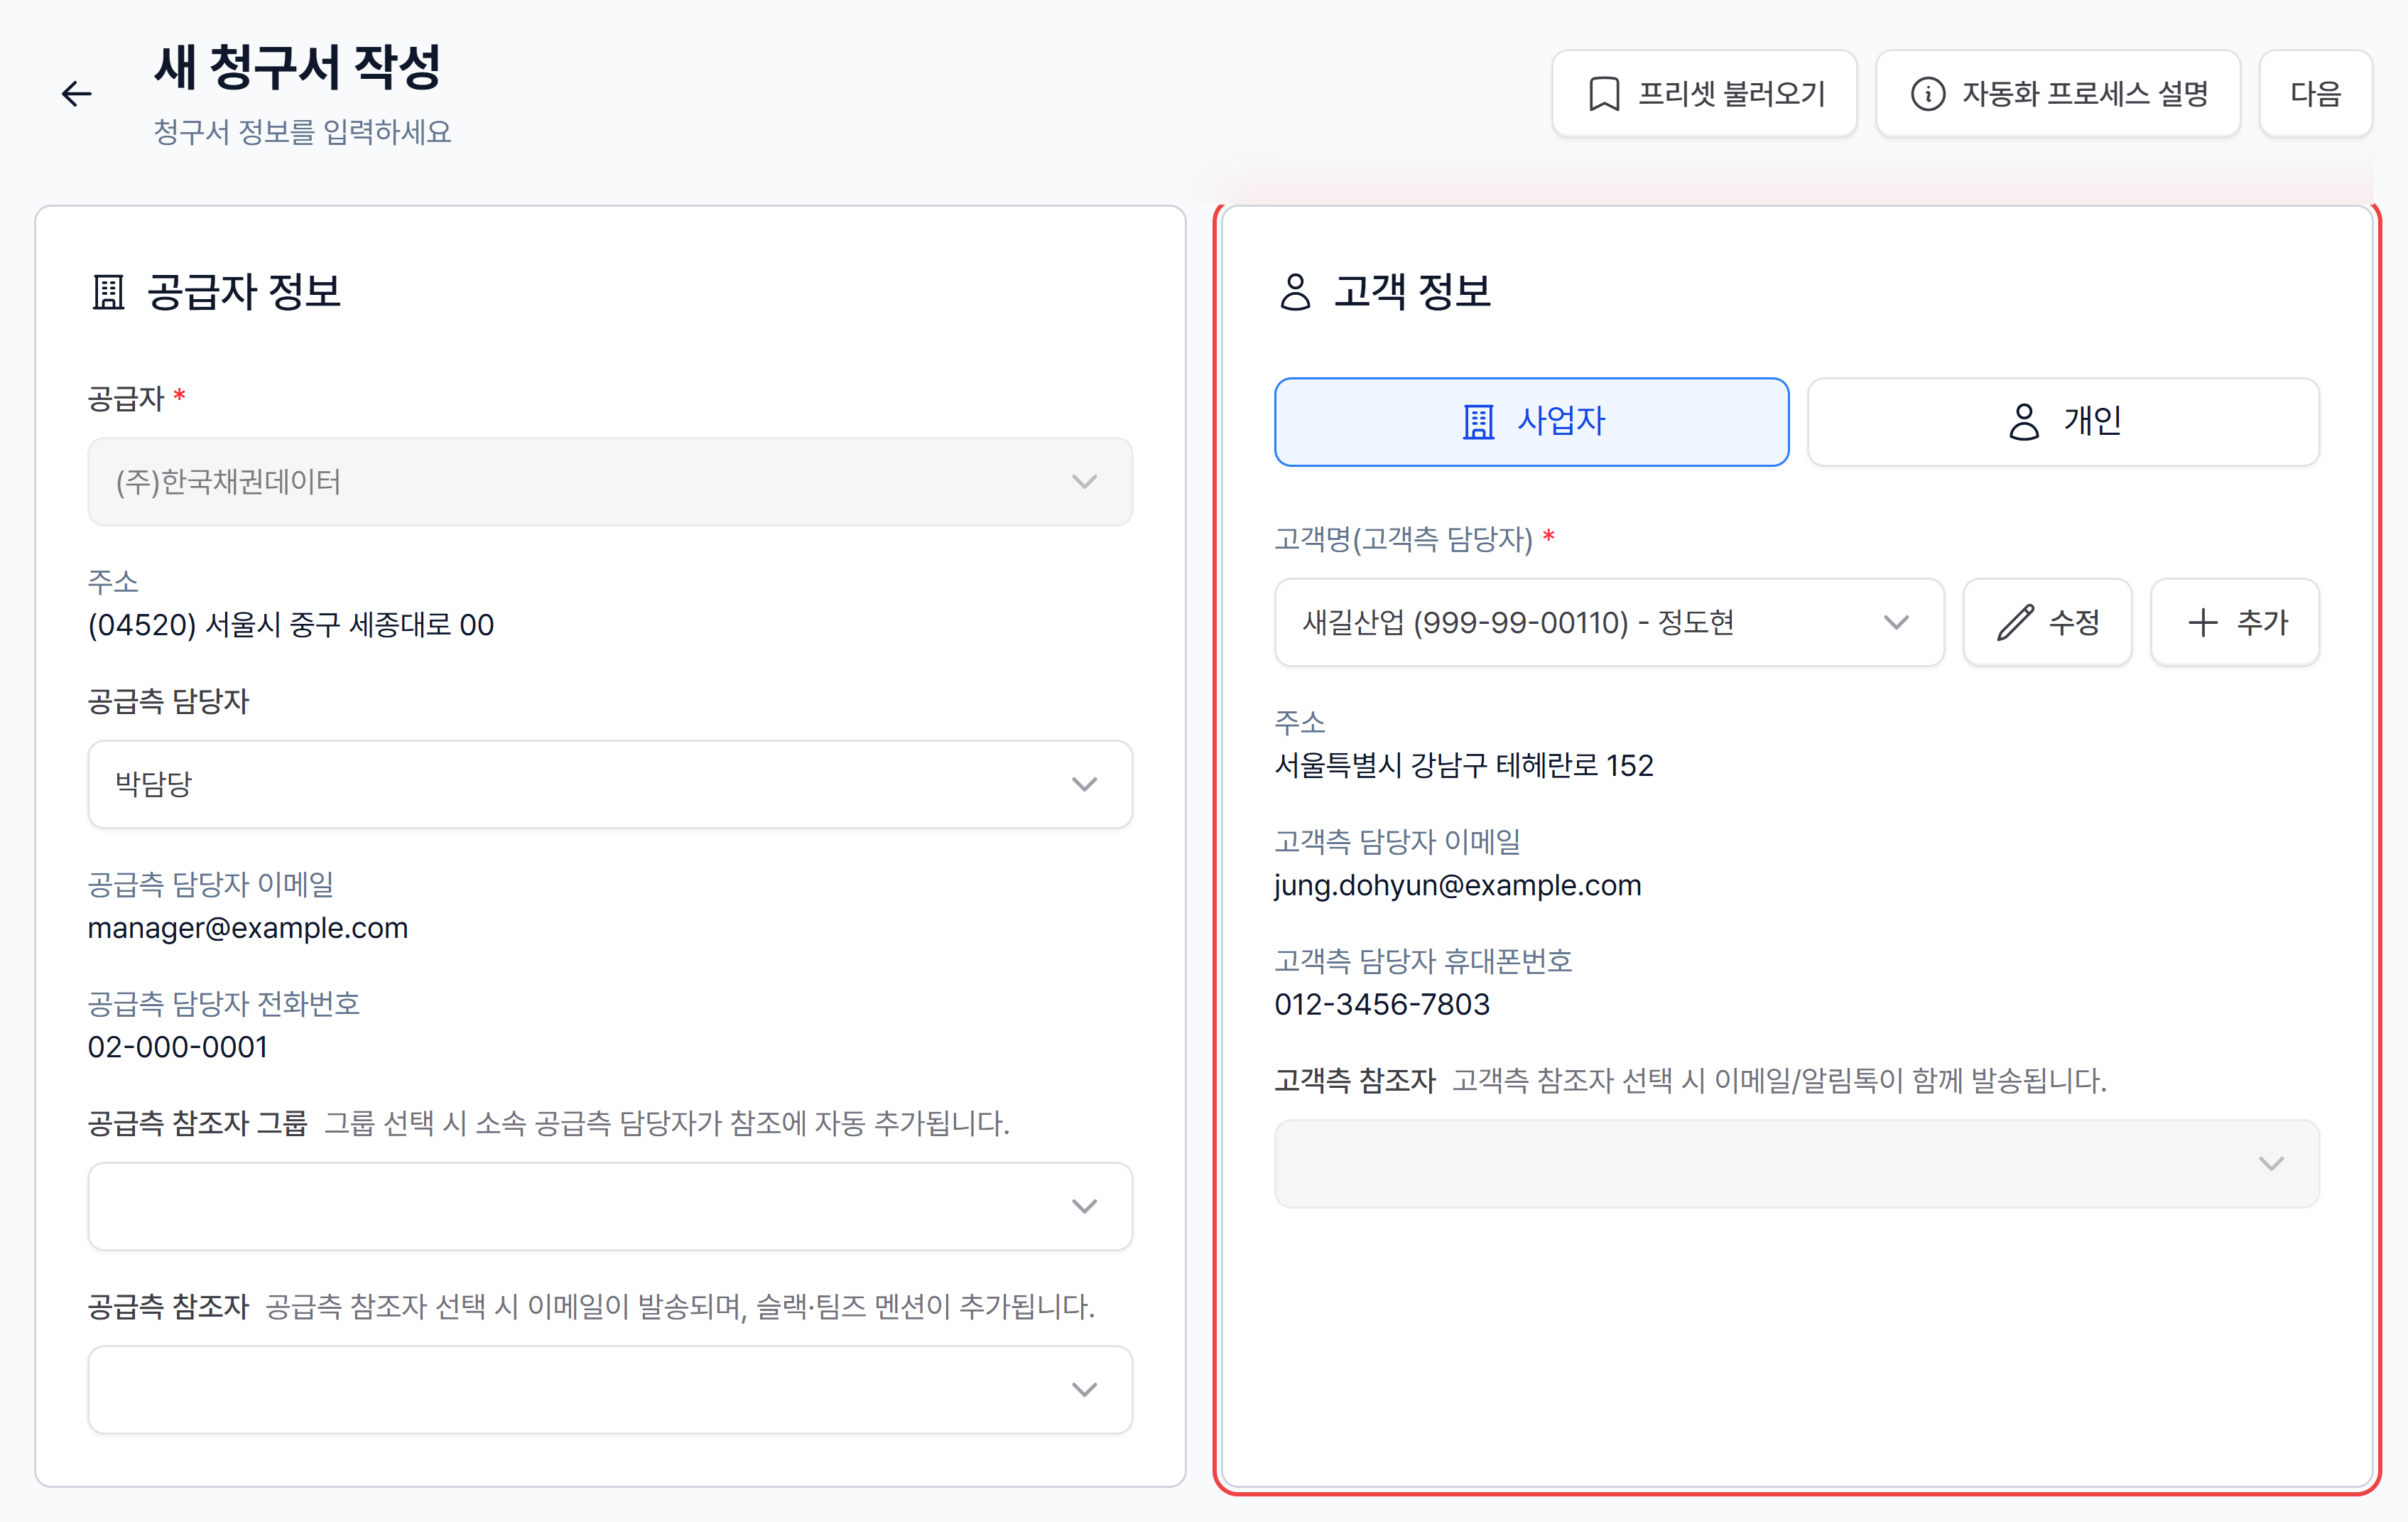Click the supplier phone 02-000-0001
This screenshot has height=1522, width=2408.
coord(178,1047)
